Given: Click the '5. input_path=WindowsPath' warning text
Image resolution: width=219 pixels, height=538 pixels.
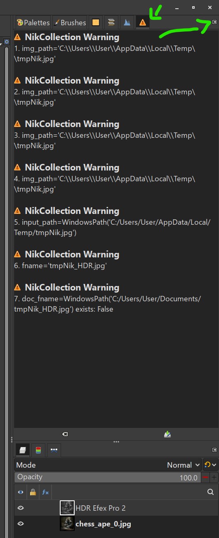Looking at the screenshot, I should click(x=113, y=227).
